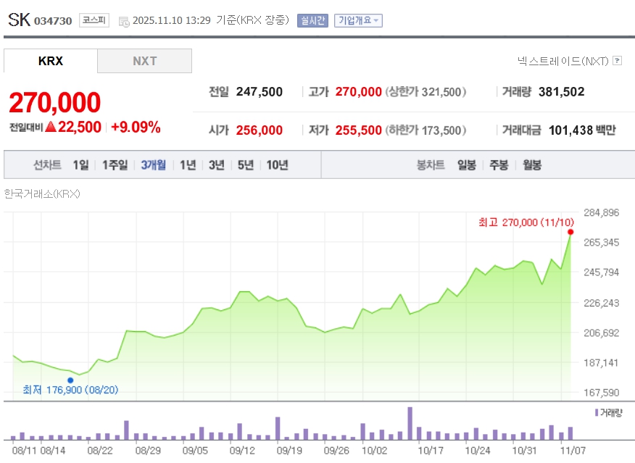Click the 넥스트레이드(NXT) link
The height and width of the screenshot is (463, 635).
(x=563, y=61)
